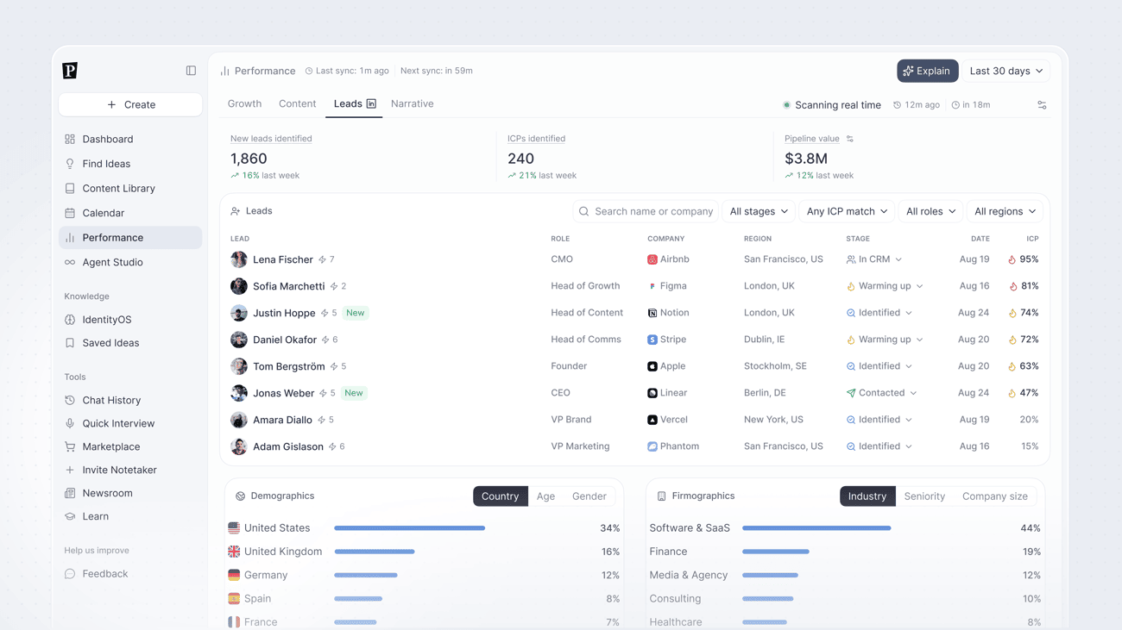Switch Demographics to Age view
Viewport: 1122px width, 630px height.
545,496
